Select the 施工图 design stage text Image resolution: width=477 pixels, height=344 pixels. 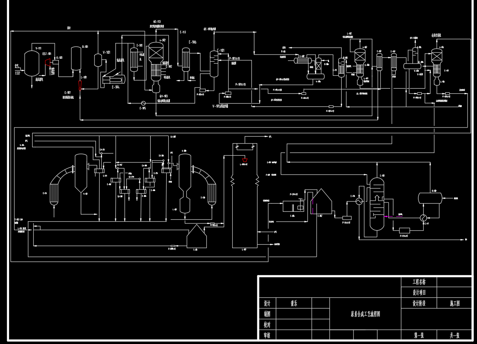[x=454, y=303]
